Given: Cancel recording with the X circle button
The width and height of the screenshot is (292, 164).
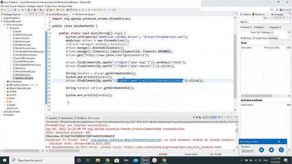Looking at the screenshot, I should click(281, 150).
